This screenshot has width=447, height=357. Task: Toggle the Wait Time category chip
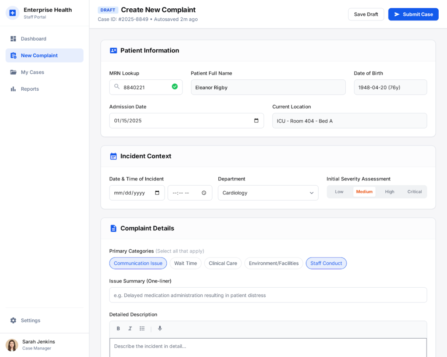[x=186, y=263]
